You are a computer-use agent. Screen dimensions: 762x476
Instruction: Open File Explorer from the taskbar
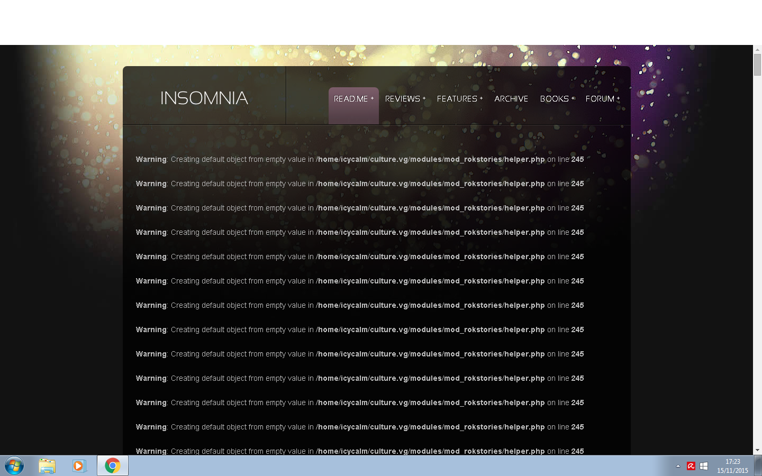[x=47, y=466]
